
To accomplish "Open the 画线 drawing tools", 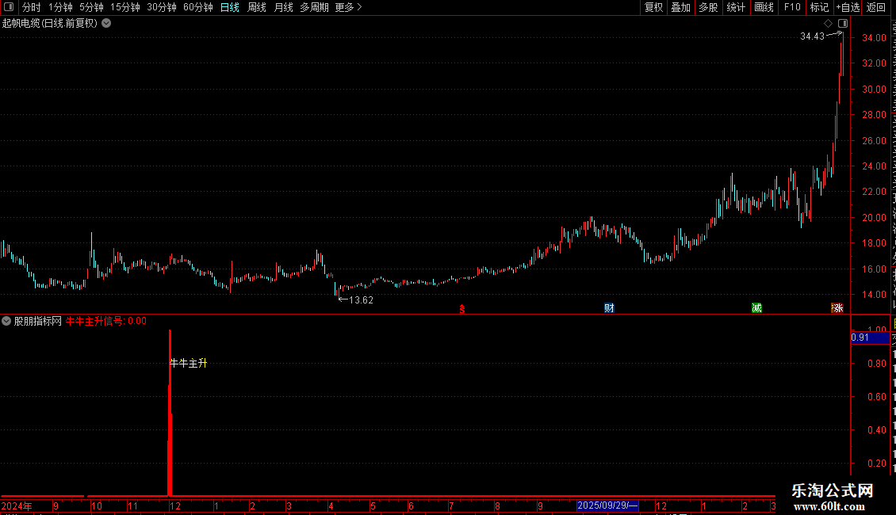I will pyautogui.click(x=764, y=7).
